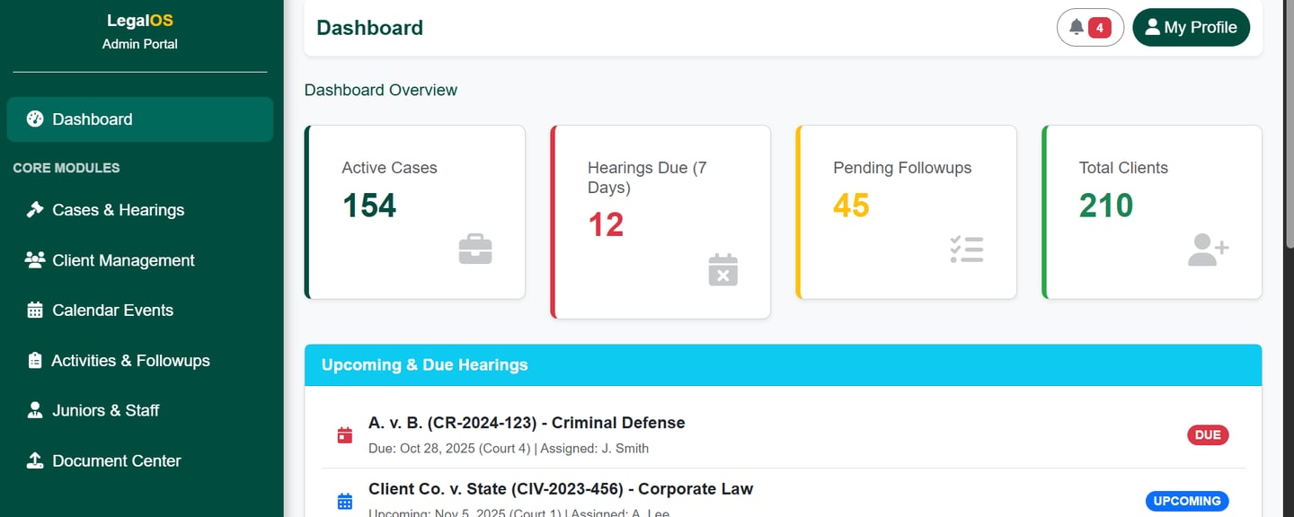Open the A. v. B. Criminal Defense hearing

527,423
